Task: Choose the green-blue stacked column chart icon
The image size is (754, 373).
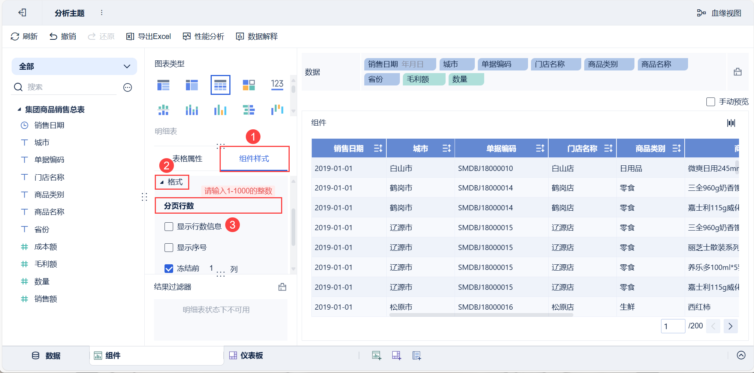Action: [163, 110]
